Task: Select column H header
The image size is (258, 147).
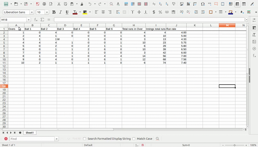Action: tap(134, 25)
